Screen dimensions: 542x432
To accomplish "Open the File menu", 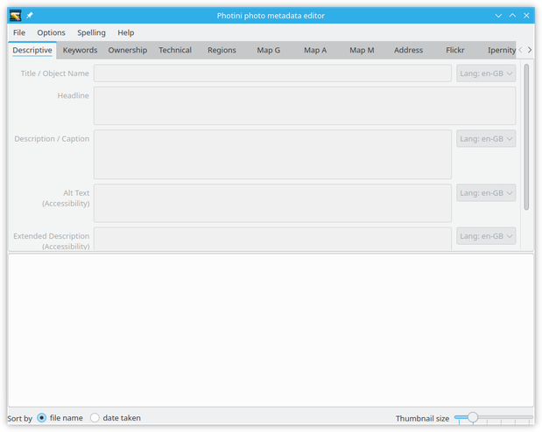I will (19, 32).
